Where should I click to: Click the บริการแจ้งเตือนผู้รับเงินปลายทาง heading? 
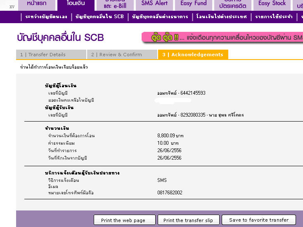coord(82,173)
